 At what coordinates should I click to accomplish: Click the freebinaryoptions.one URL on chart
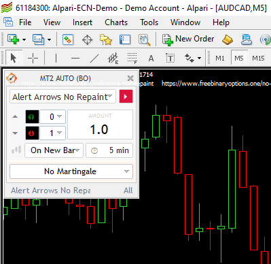pyautogui.click(x=216, y=84)
